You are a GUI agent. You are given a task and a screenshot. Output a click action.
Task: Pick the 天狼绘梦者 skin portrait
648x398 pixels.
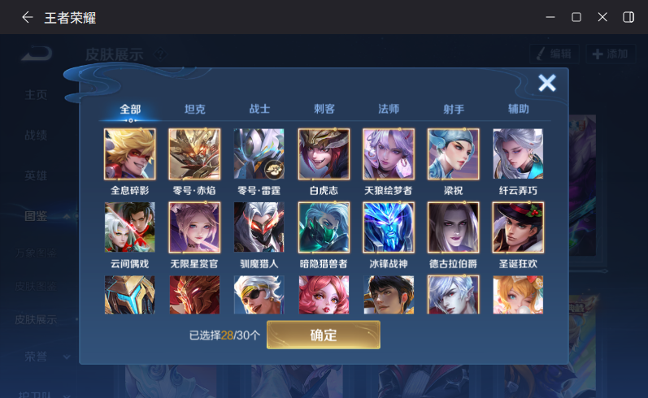[389, 154]
